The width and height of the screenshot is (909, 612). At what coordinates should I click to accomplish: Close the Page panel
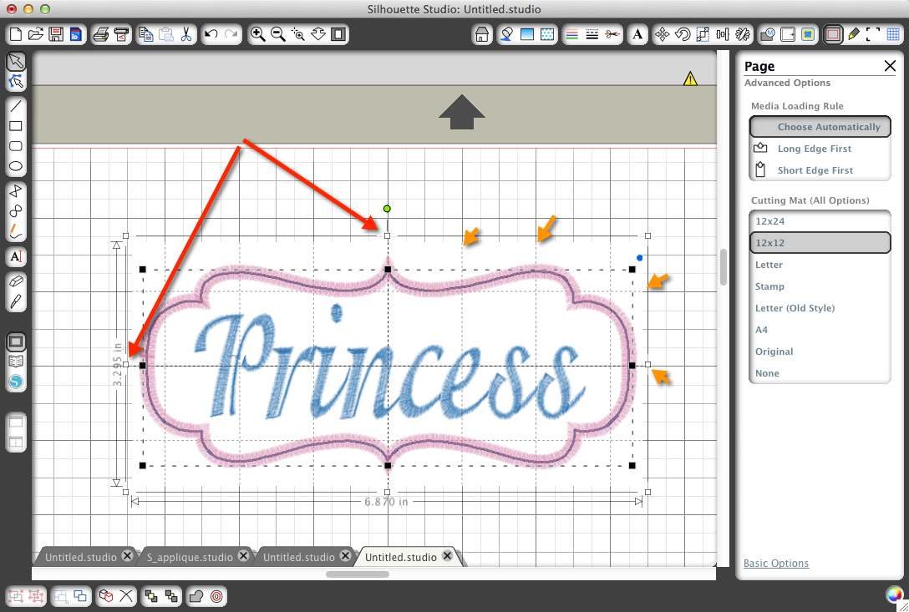(890, 66)
